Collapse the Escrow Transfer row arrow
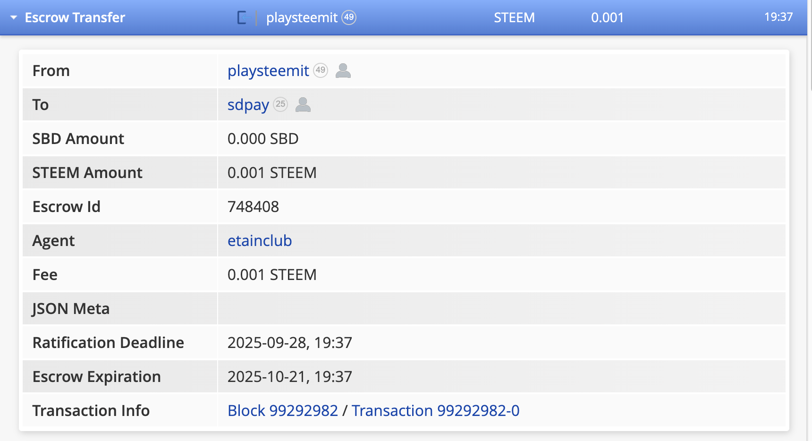Viewport: 812px width, 441px height. (14, 18)
